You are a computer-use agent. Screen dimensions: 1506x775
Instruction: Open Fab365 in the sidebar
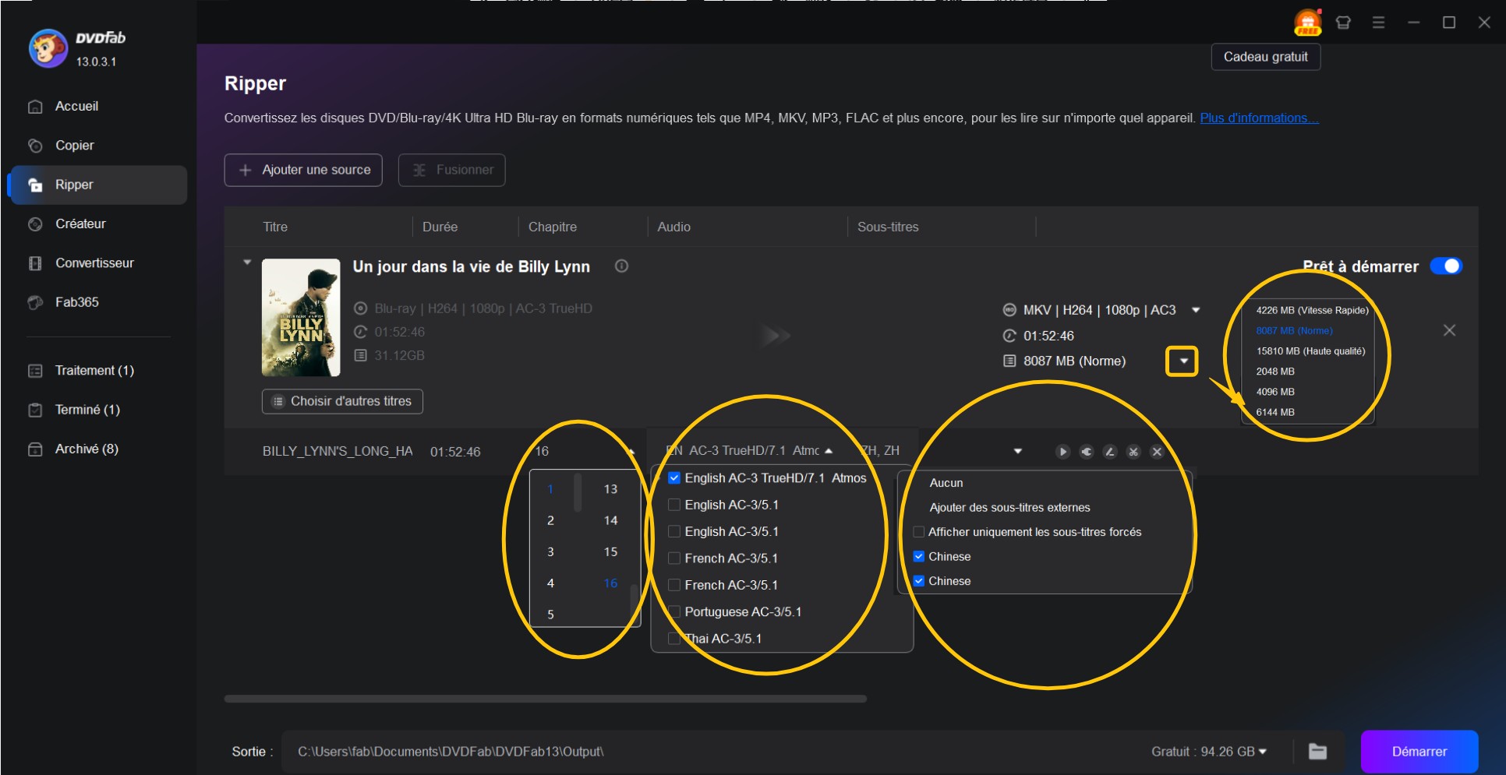[76, 301]
